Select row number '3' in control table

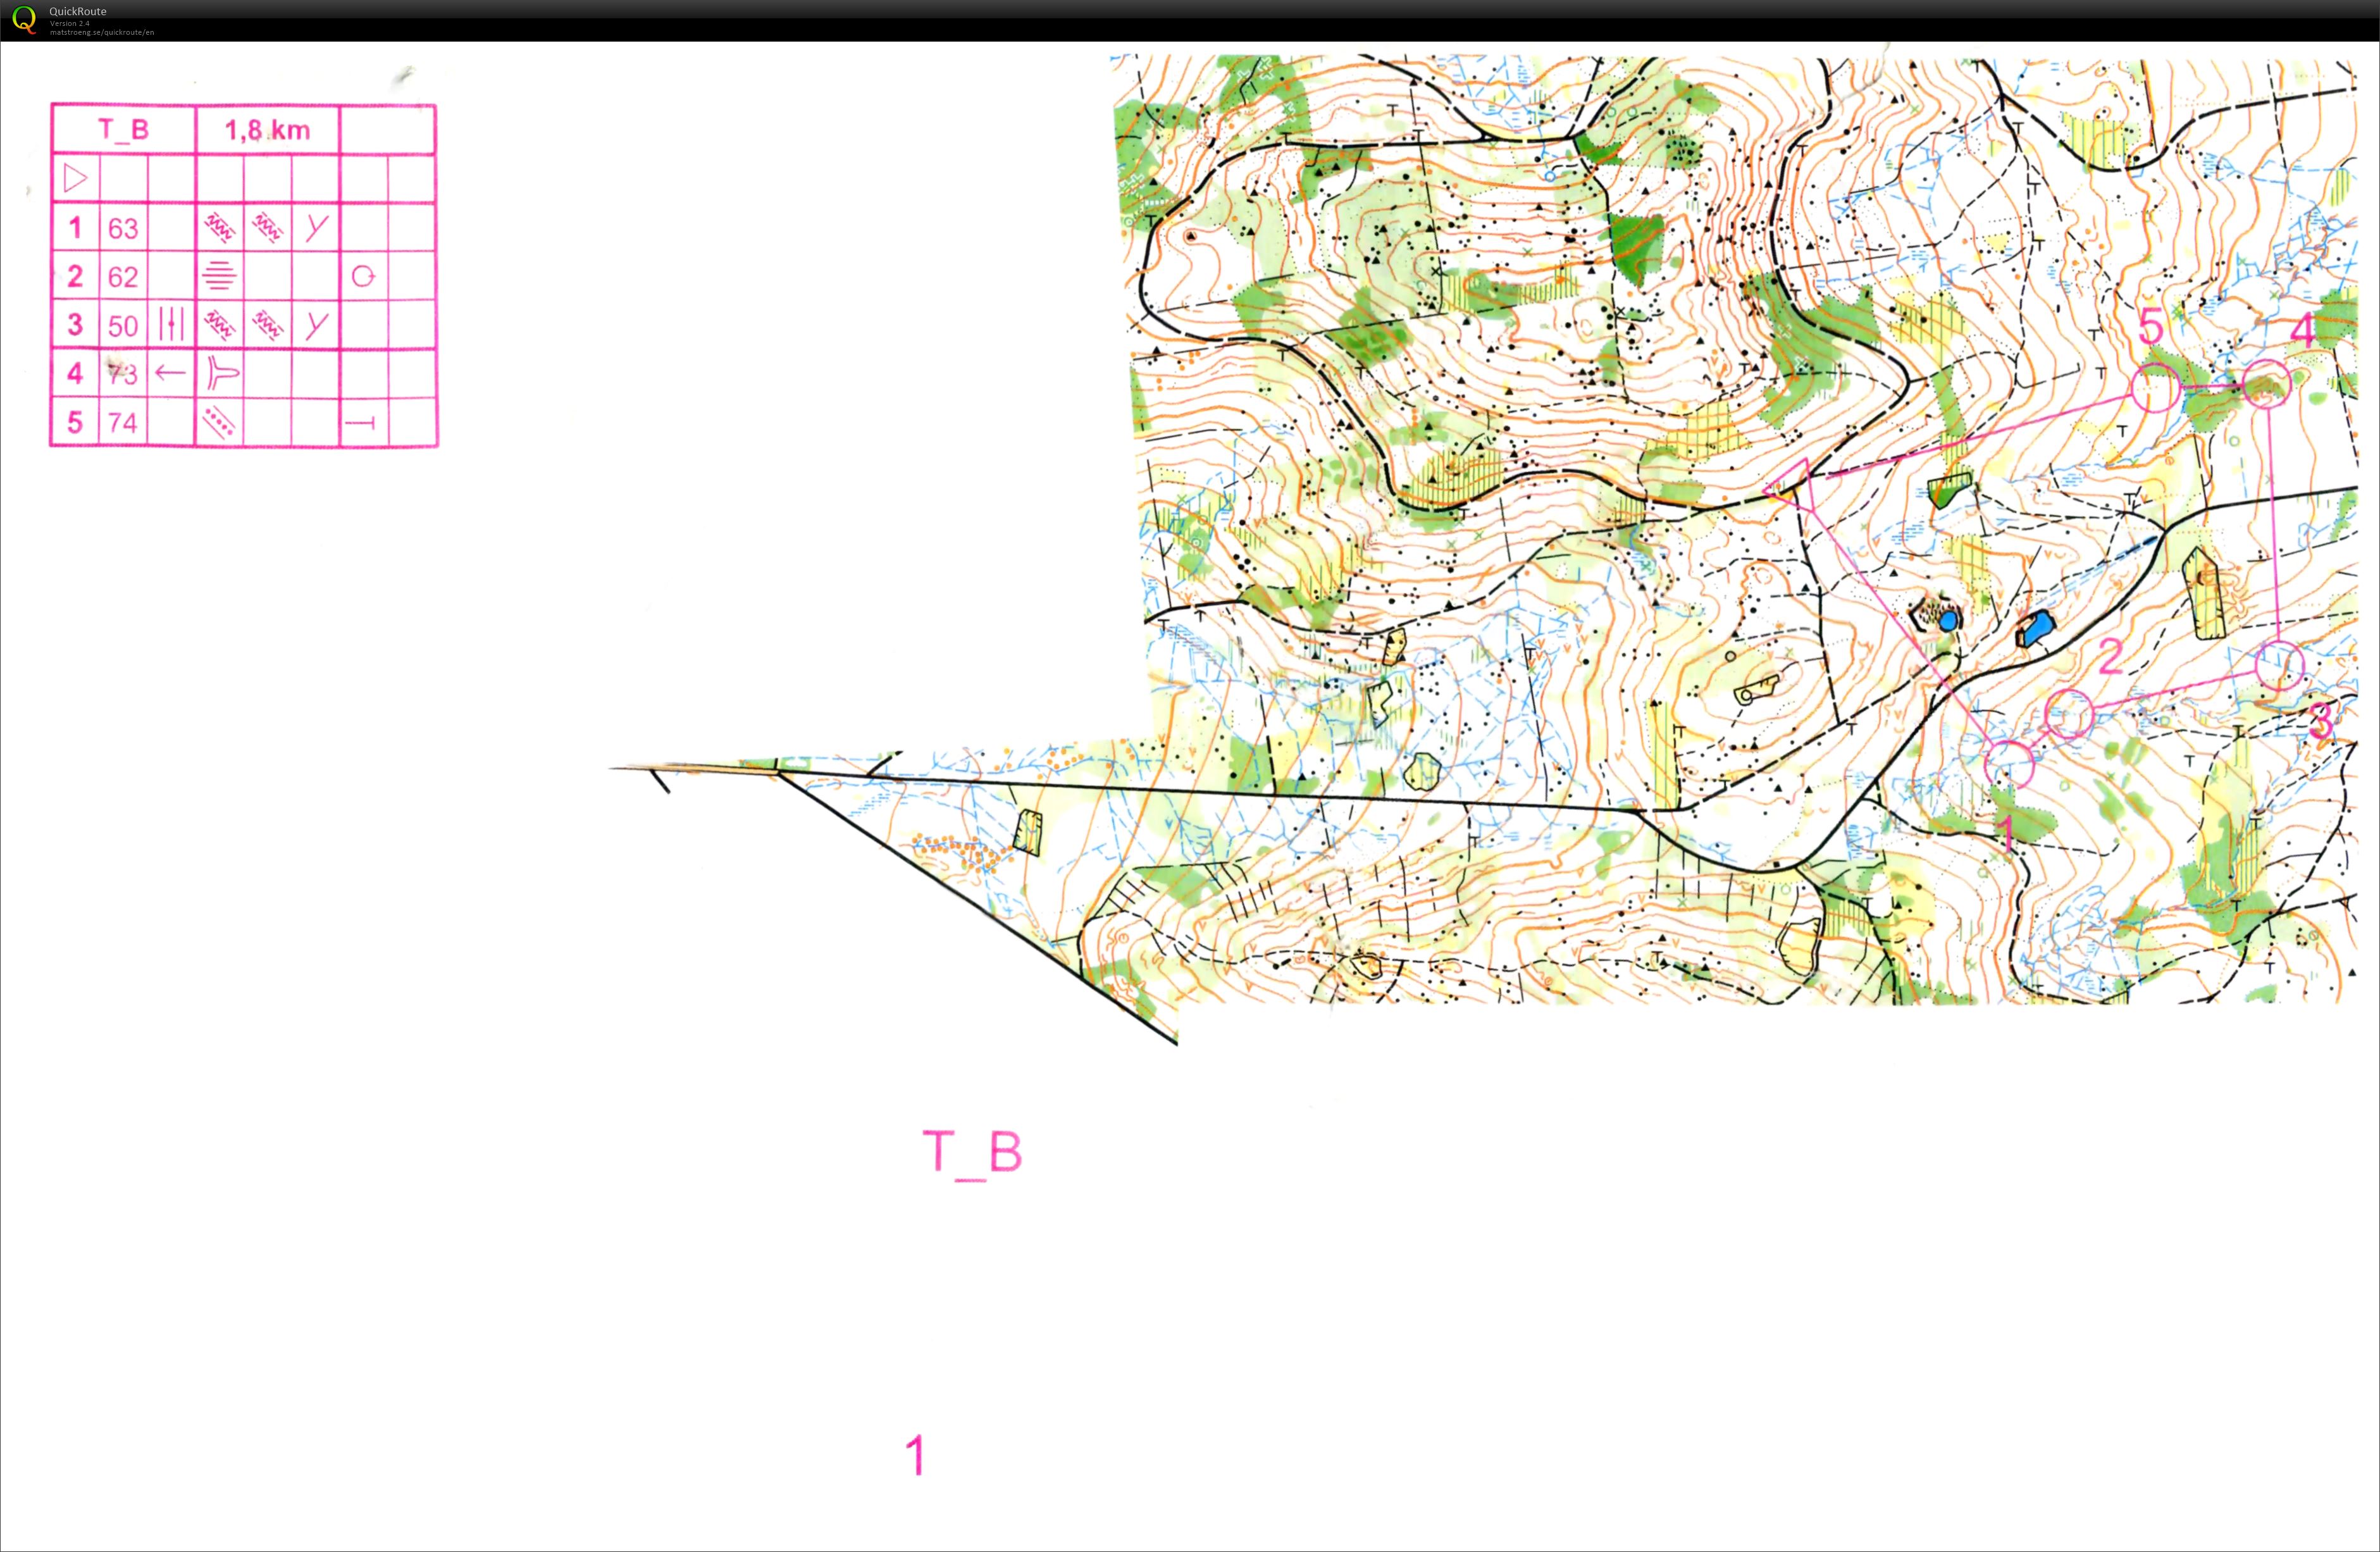point(75,325)
